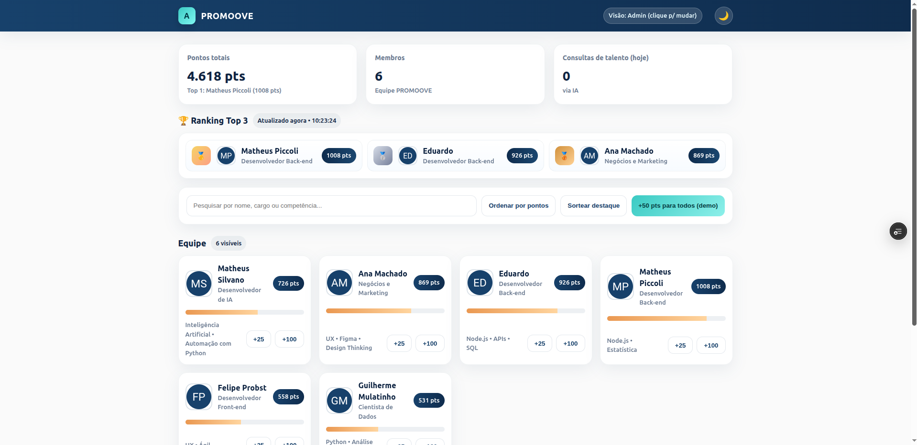Click the MS avatar of Matheus Silvano
The image size is (917, 445).
tap(199, 284)
